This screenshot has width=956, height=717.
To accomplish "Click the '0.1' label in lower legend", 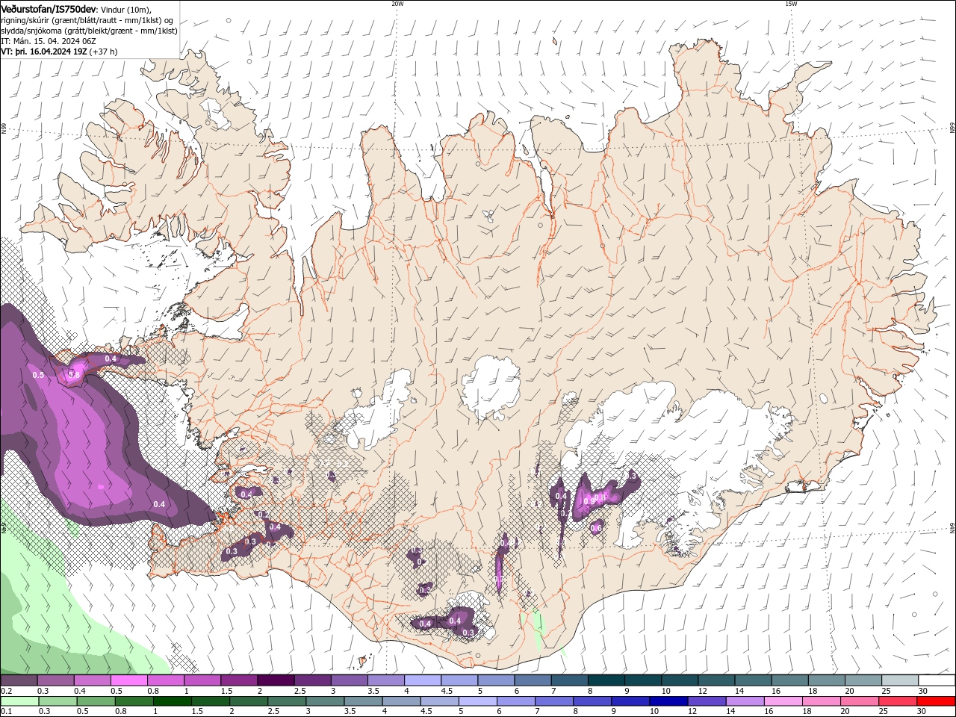I will [x=5, y=712].
